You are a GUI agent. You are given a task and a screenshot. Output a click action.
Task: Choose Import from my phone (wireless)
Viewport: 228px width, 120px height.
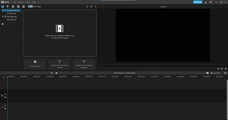pos(84,64)
